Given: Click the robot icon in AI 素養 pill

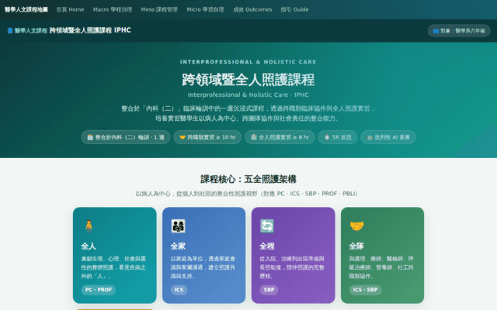Looking at the screenshot, I should [x=370, y=137].
